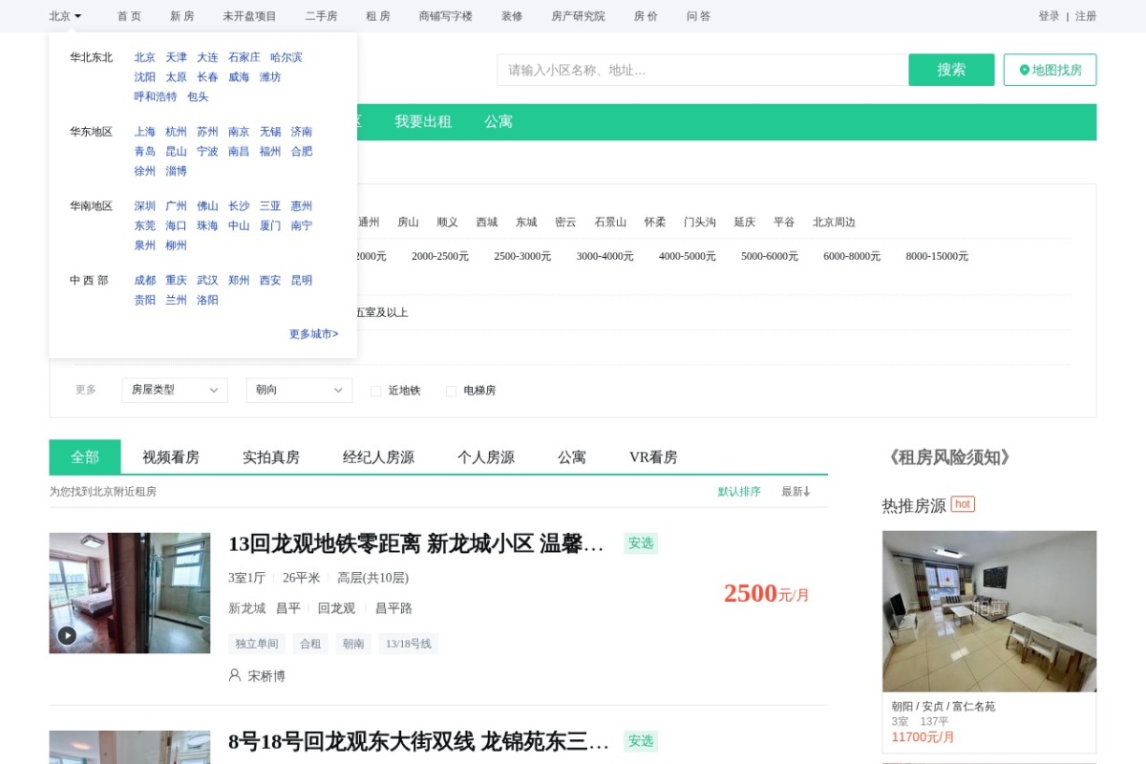Screen dimensions: 1146x764
Task: Open 更多城市 link in city panel
Action: tap(313, 334)
